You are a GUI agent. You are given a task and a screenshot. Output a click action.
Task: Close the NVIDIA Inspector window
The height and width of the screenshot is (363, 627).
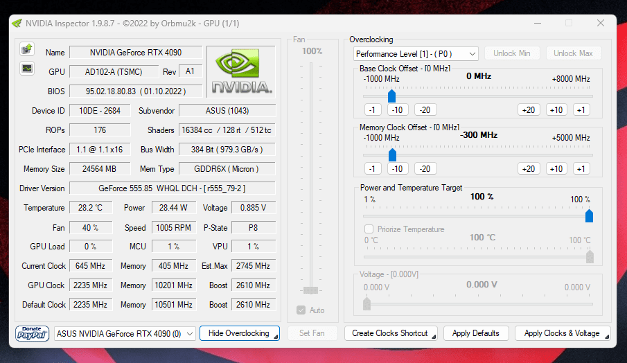point(601,23)
